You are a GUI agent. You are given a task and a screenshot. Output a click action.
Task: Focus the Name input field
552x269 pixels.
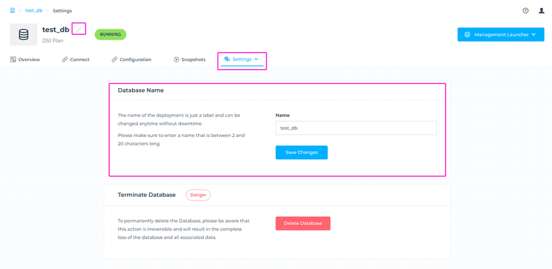356,128
